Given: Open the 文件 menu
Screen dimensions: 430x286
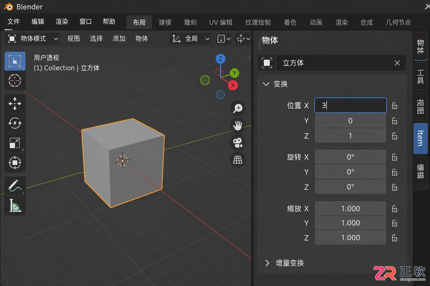Looking at the screenshot, I should tap(13, 21).
